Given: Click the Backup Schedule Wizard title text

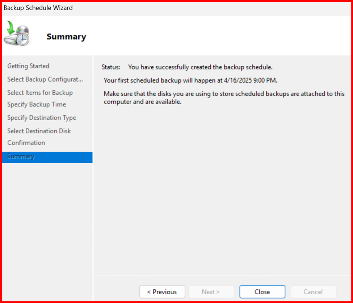Looking at the screenshot, I should [x=38, y=8].
